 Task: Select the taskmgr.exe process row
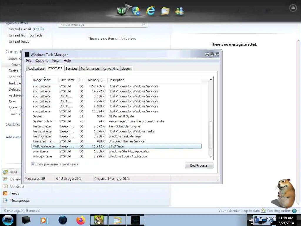click(116, 136)
